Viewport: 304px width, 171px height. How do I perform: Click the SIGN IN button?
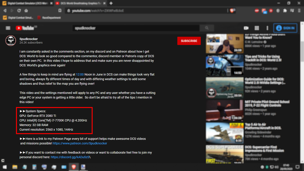pos(285,28)
